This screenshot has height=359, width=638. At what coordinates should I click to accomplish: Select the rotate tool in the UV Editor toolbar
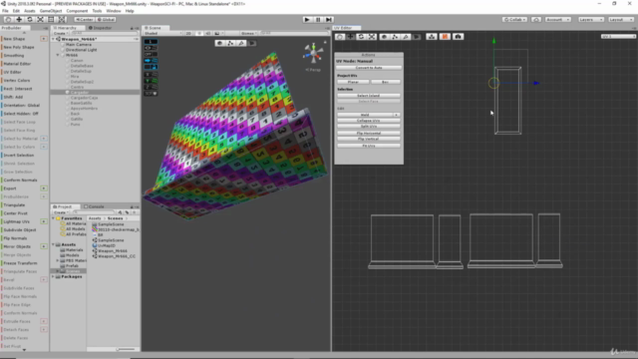coord(361,37)
